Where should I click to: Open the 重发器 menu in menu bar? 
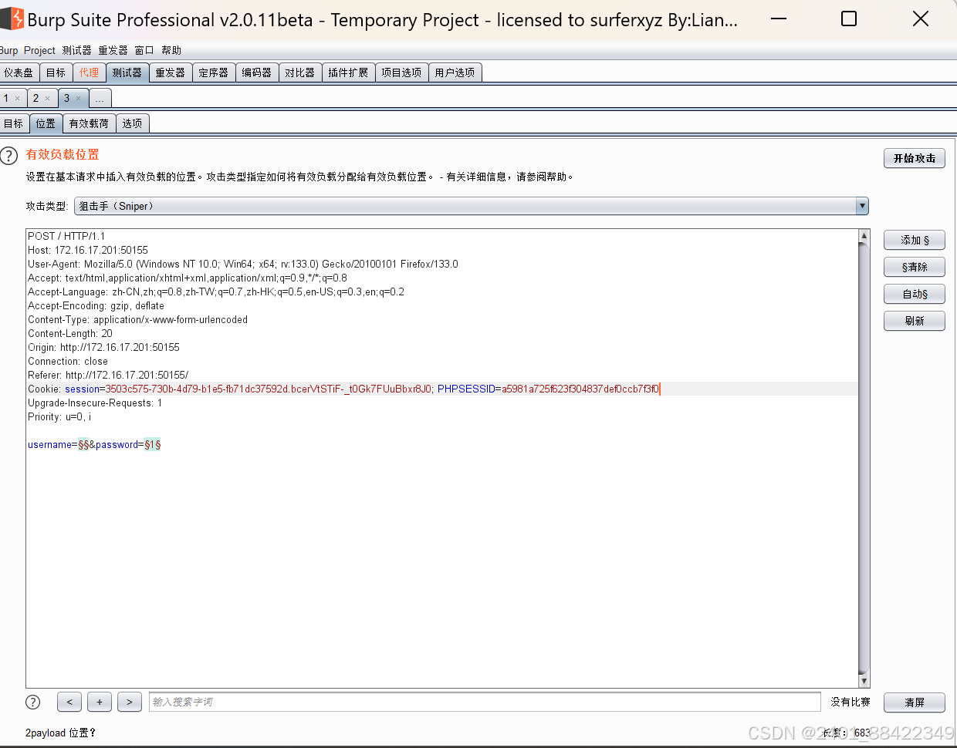pyautogui.click(x=113, y=50)
